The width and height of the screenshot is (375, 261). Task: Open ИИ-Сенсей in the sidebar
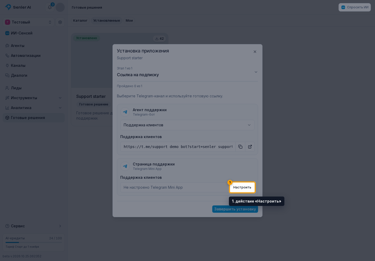pos(34,33)
